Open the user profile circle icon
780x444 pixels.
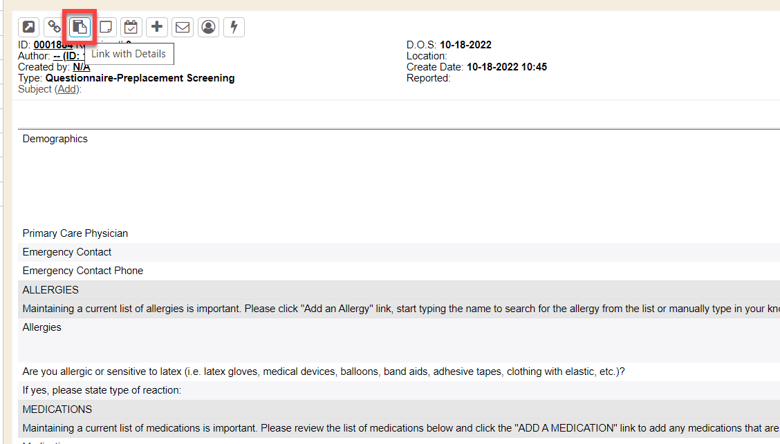(x=208, y=27)
